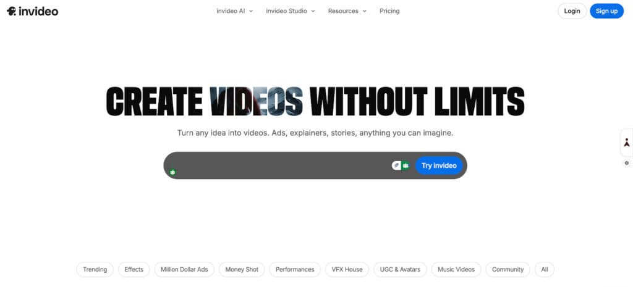Open the UGC & Avatars category
633x287 pixels.
pos(401,270)
